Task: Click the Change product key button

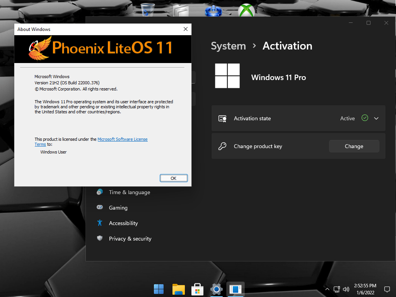Action: pyautogui.click(x=354, y=146)
